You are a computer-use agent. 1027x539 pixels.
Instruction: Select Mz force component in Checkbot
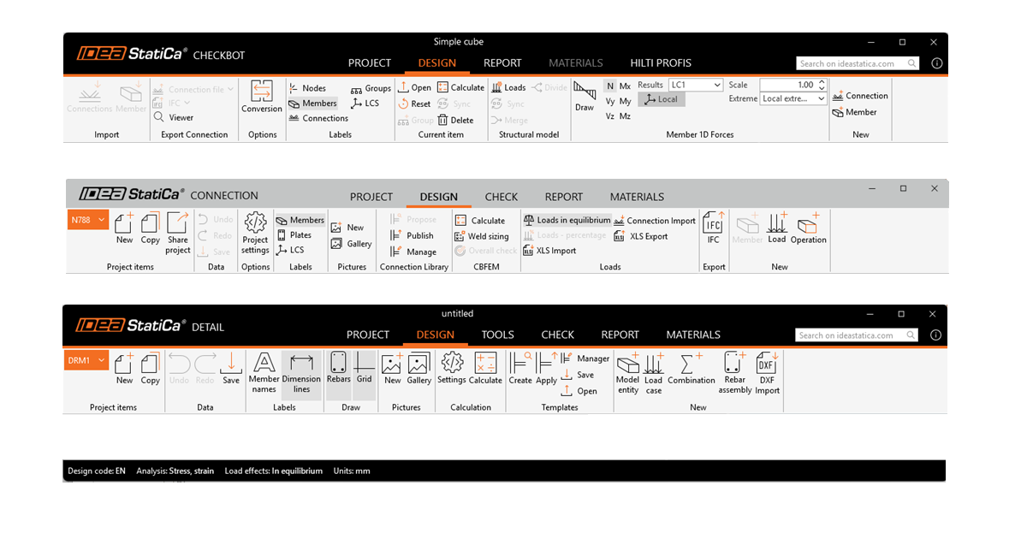(x=625, y=116)
